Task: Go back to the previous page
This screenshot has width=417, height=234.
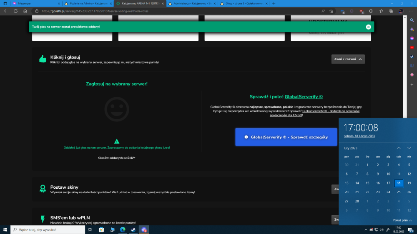Action: (6, 11)
